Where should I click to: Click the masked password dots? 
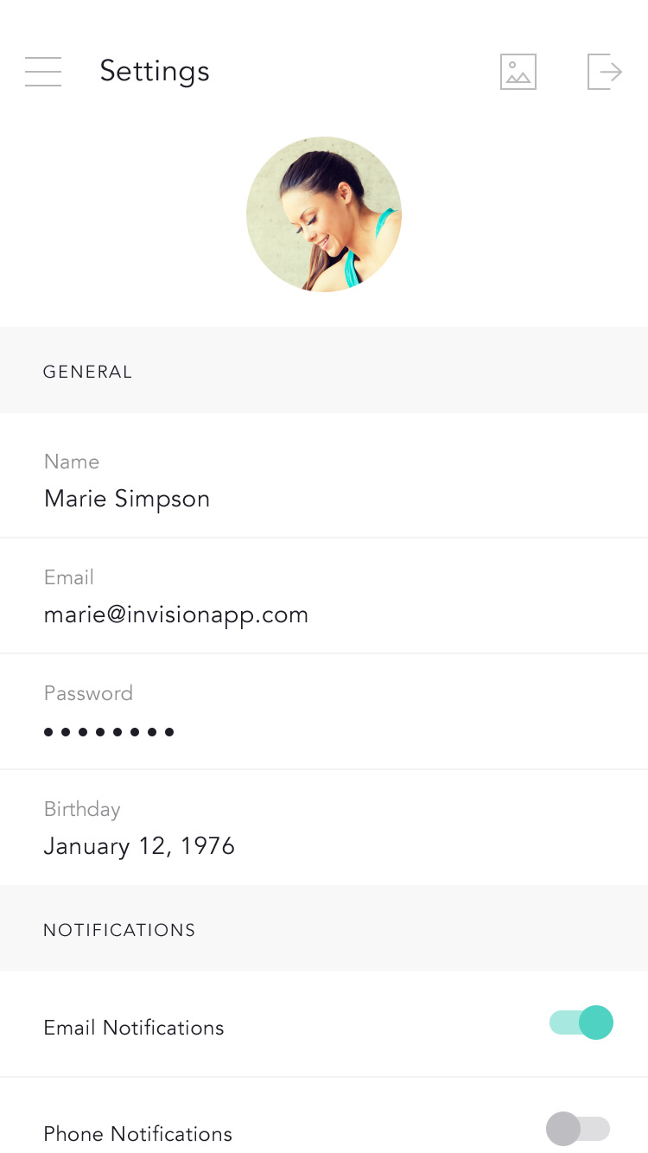point(109,732)
